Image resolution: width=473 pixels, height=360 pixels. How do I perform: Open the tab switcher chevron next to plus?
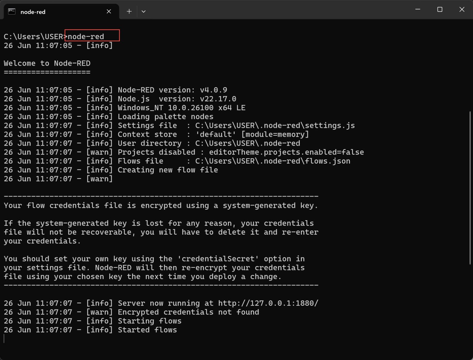pos(144,11)
